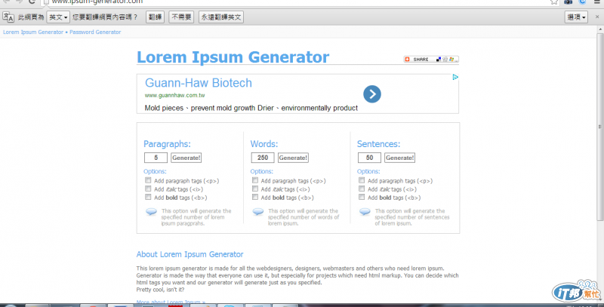Click the Share bookmark button

(x=431, y=60)
